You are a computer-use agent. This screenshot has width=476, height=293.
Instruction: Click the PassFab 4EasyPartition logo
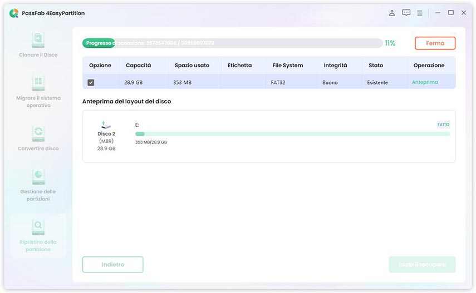(x=14, y=13)
